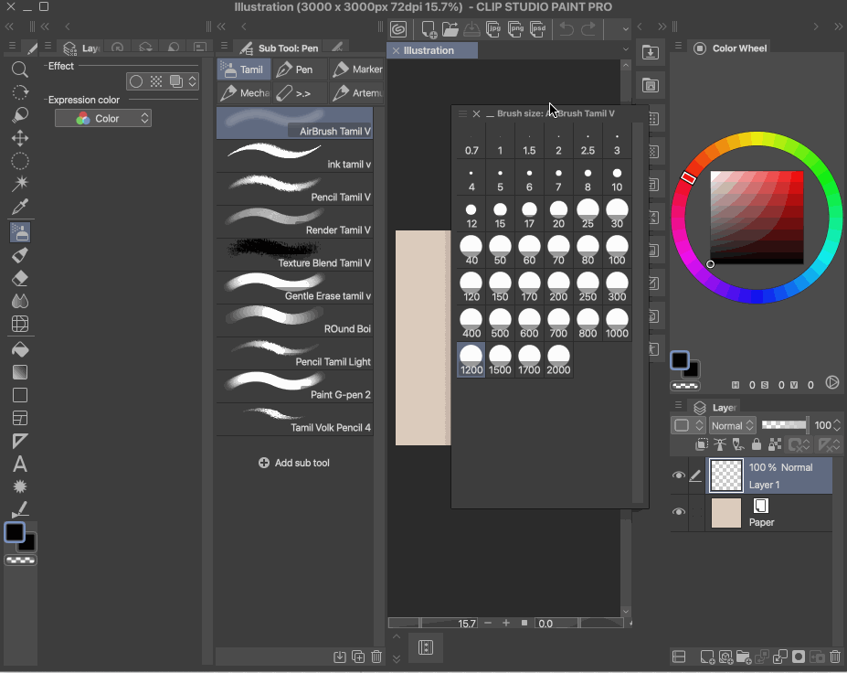Hide Layer 1 using its eye icon
The width and height of the screenshot is (847, 673).
pyautogui.click(x=678, y=475)
